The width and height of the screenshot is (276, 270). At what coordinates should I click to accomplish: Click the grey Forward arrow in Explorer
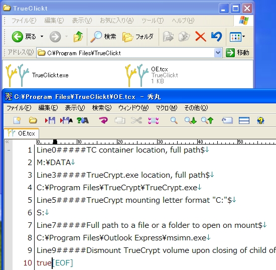pos(55,37)
